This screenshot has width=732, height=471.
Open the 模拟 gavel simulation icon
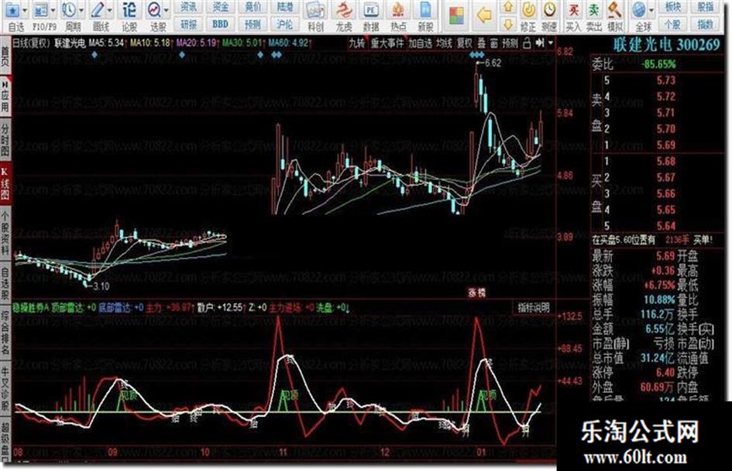615,11
